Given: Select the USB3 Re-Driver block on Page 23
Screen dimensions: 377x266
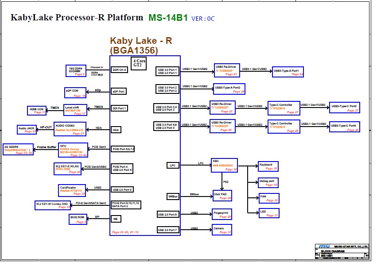Looking at the screenshot, I should 227,70.
